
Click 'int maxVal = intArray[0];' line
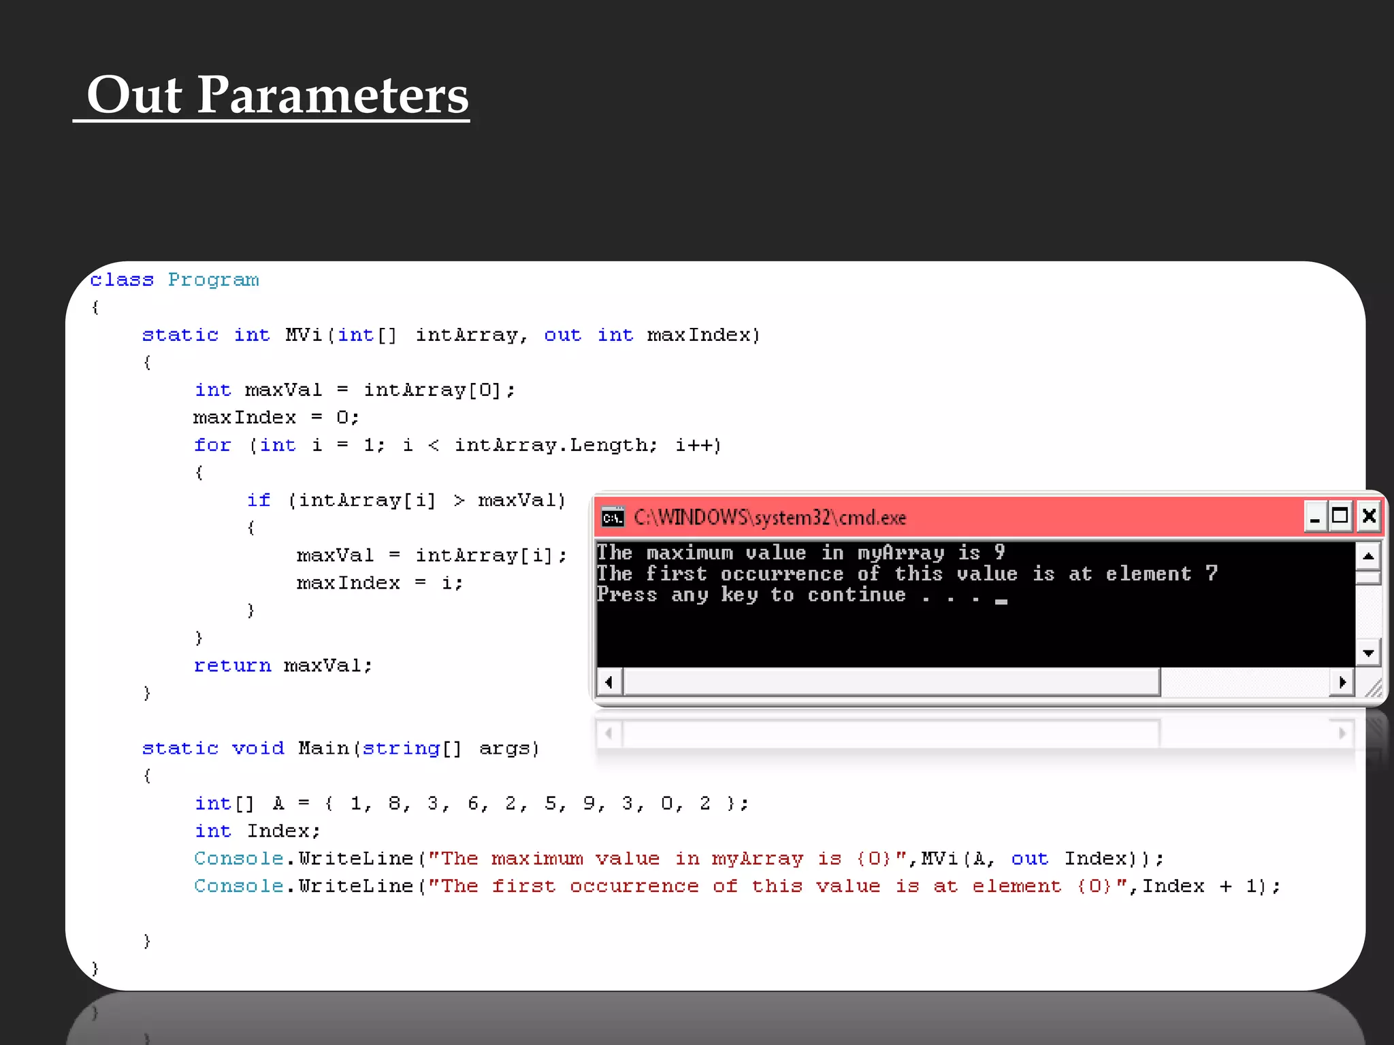click(x=355, y=390)
